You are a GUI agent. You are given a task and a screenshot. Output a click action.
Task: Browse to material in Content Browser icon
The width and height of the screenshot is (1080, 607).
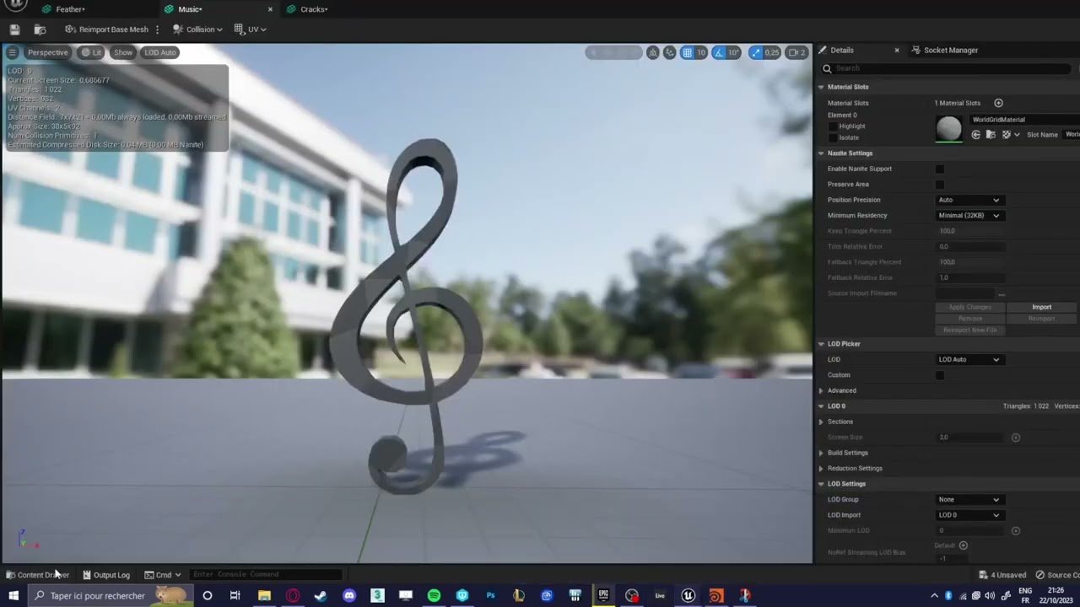(x=991, y=135)
